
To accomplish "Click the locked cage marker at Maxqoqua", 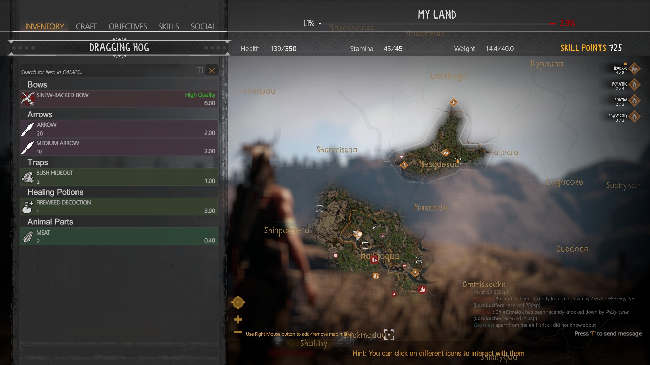I will click(374, 260).
